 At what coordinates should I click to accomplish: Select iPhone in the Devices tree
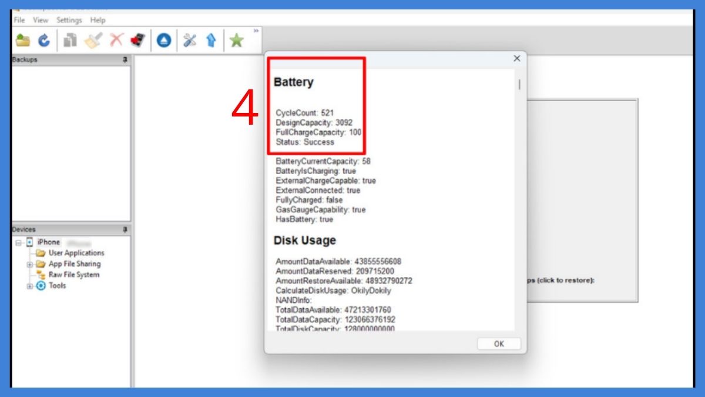pos(49,242)
